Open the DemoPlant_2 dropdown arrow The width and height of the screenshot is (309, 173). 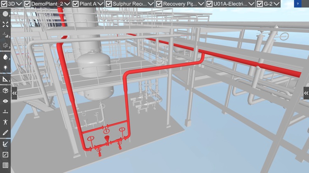(67, 4)
